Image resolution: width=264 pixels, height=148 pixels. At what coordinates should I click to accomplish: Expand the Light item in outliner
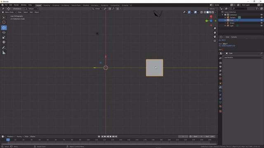pos(225,25)
